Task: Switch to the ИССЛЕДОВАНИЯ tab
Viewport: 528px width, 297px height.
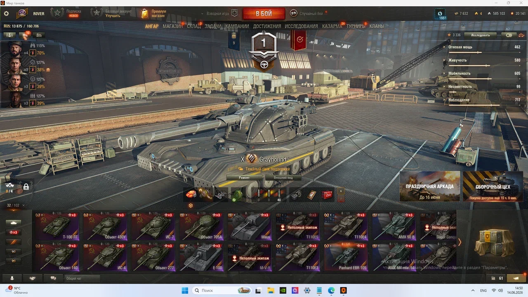Action: point(301,26)
